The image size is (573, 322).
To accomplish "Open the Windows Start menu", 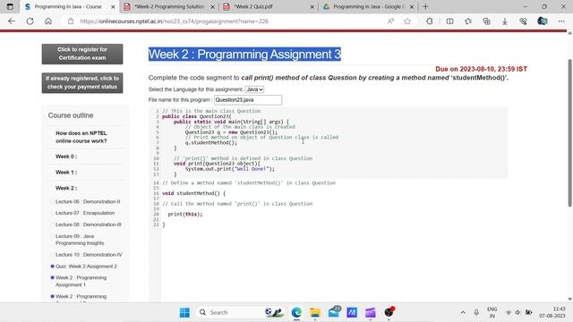I will pos(185,312).
